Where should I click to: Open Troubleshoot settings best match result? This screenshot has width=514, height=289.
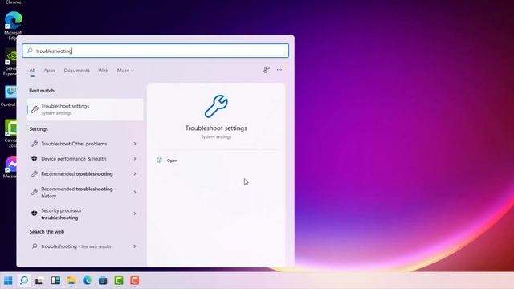coord(85,109)
